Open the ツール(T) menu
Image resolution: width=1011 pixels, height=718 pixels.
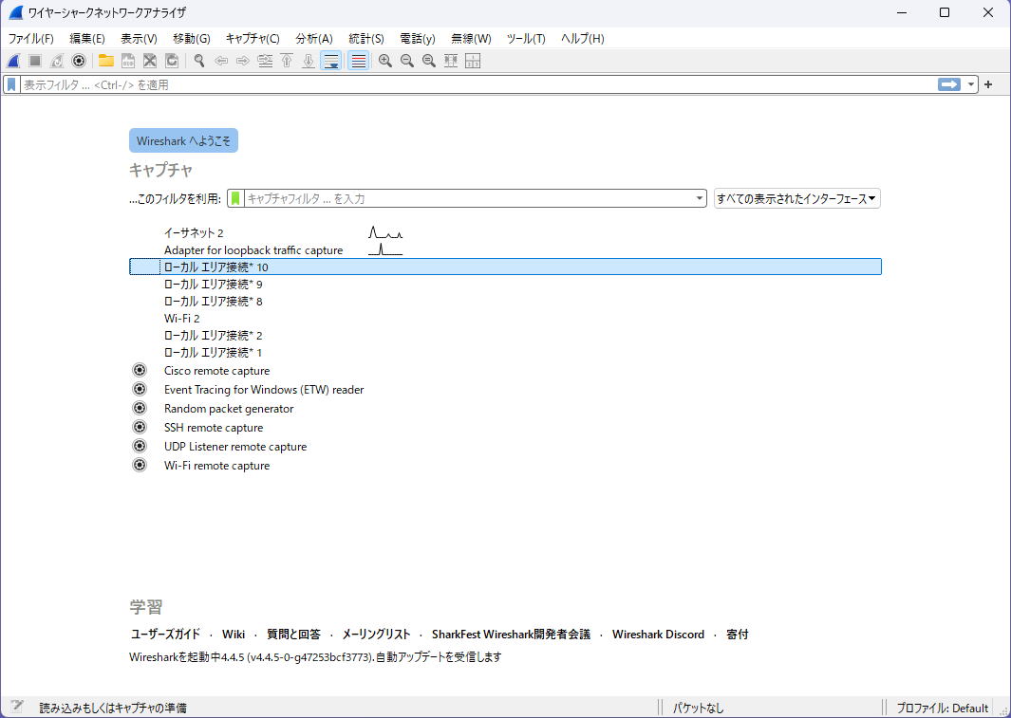click(x=526, y=39)
